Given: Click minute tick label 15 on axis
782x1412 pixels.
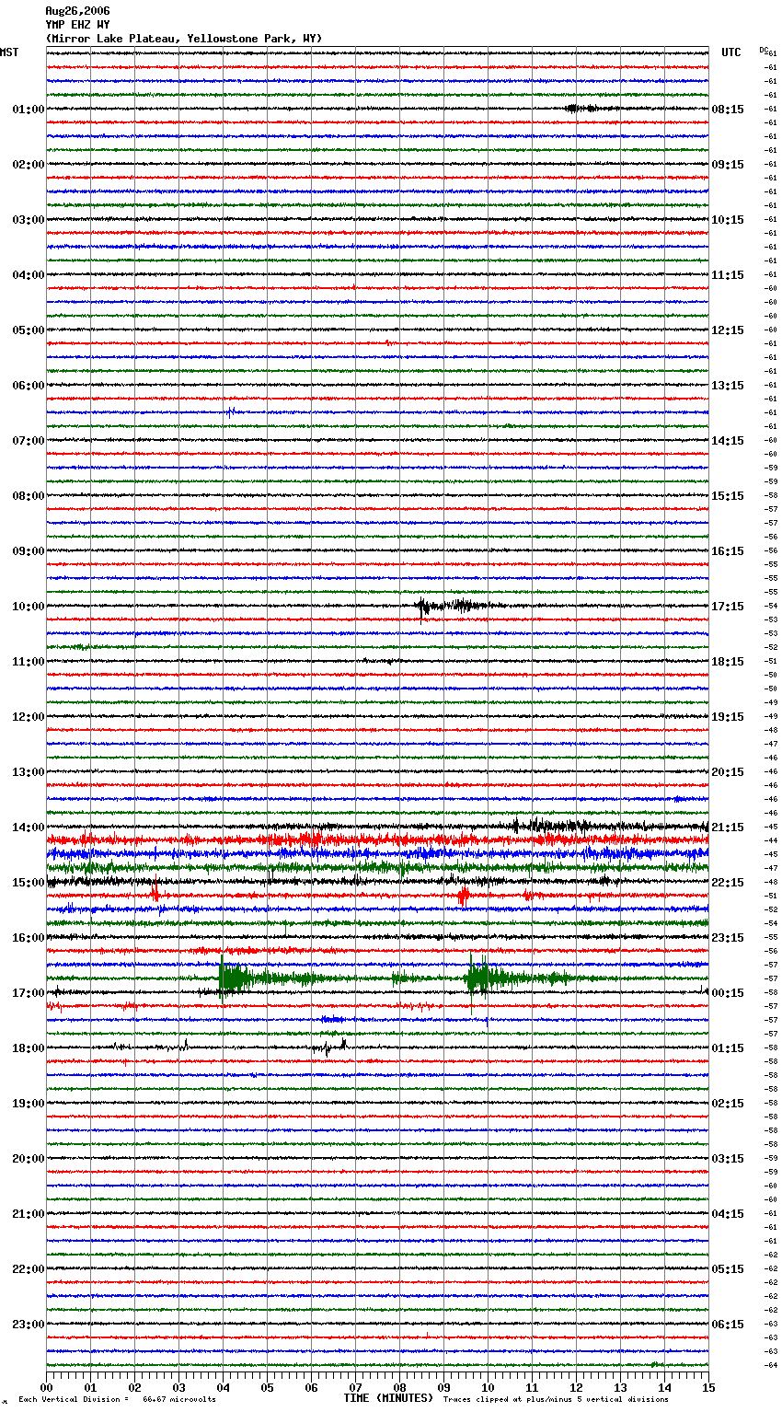Looking at the screenshot, I should click(x=708, y=1387).
